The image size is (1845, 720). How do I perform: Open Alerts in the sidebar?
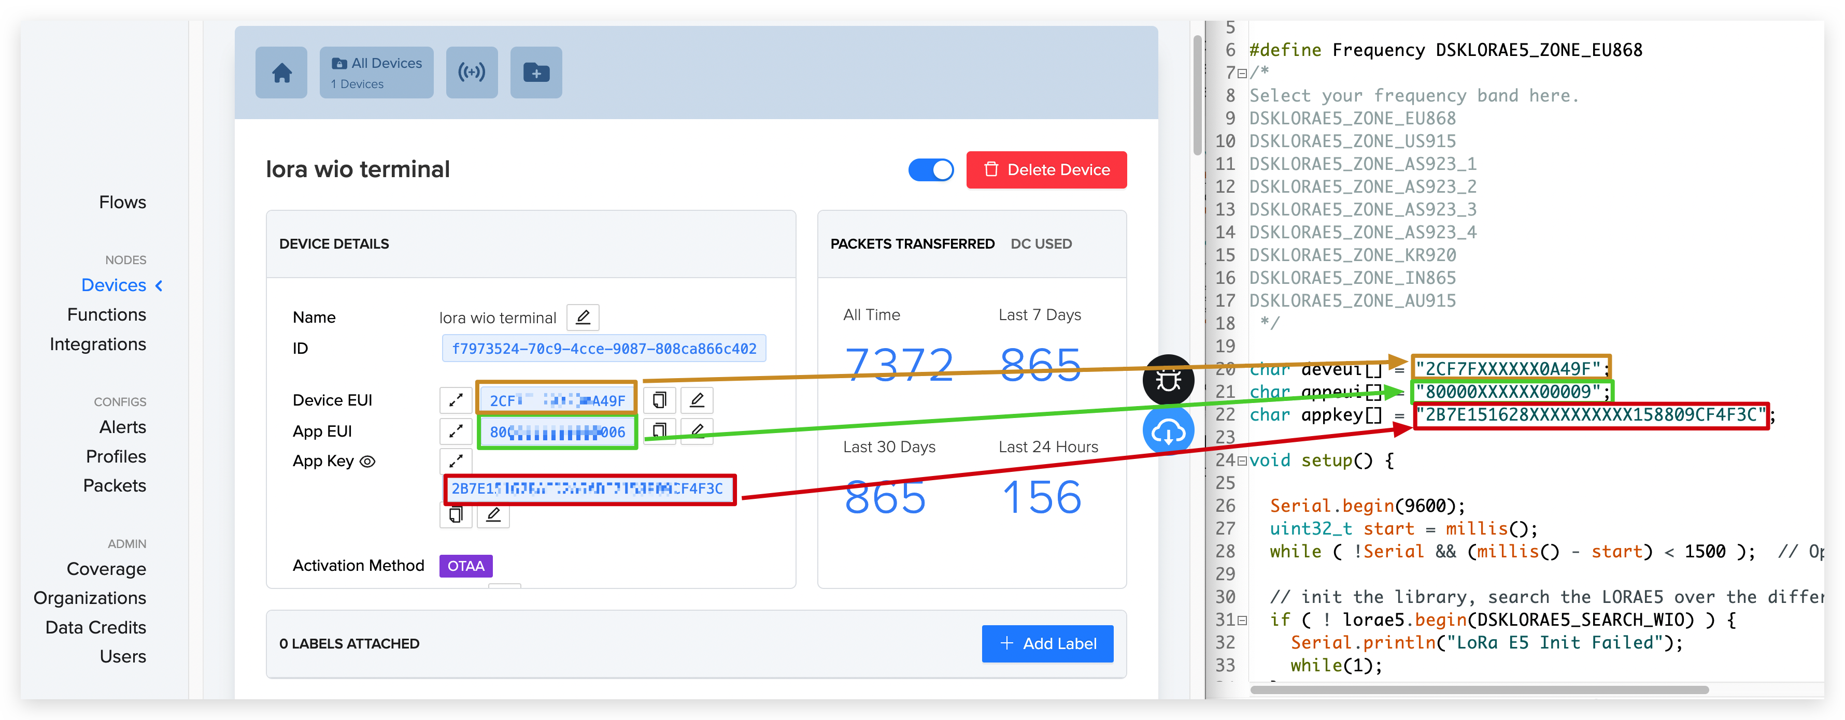122,427
